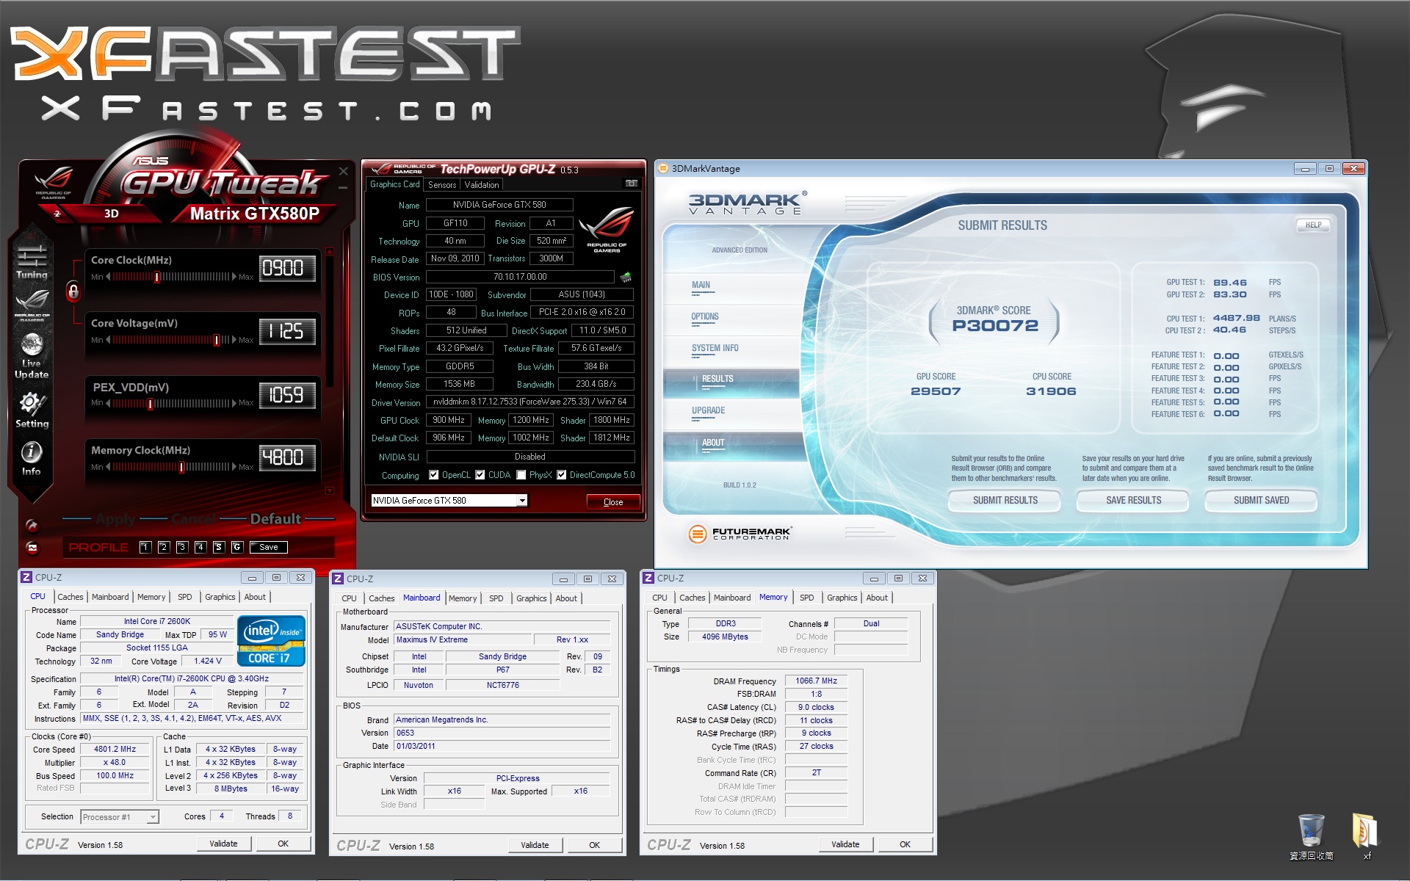Toggle the DirectCompute 5.0 checkbox
The width and height of the screenshot is (1410, 881).
[561, 475]
